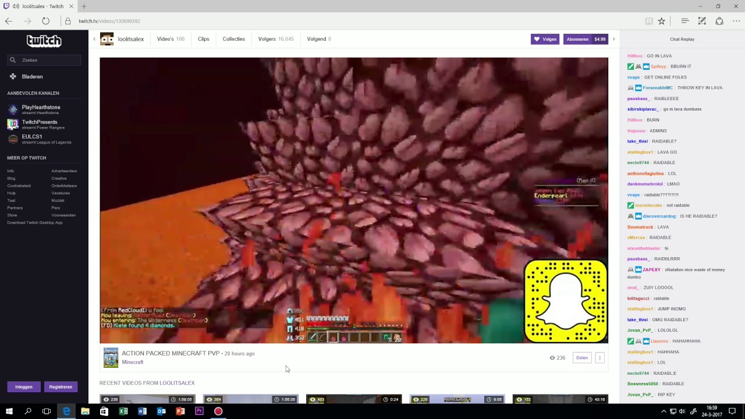Open the Collecties tab
The image size is (745, 419).
click(x=233, y=39)
